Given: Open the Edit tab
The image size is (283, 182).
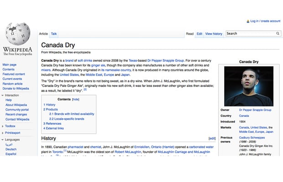Looking at the screenshot, I should click(x=199, y=34).
